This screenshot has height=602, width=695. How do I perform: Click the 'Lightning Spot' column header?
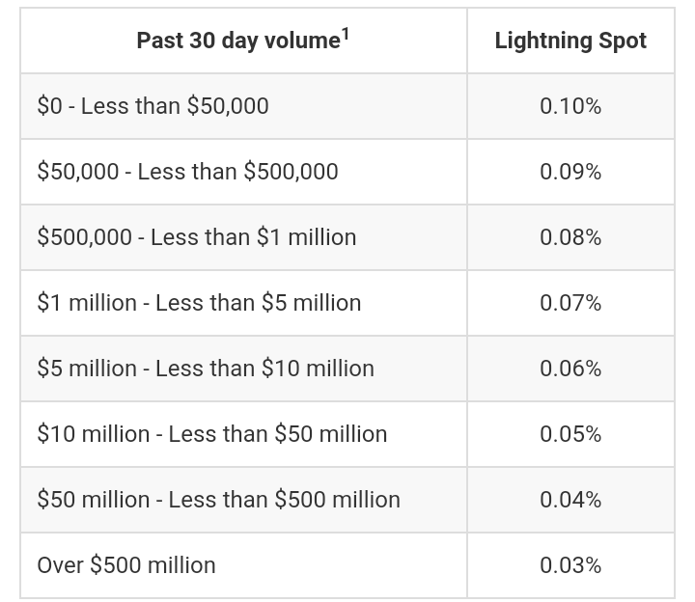[570, 41]
